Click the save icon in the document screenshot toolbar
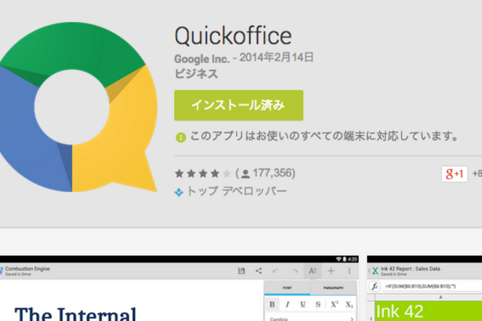The width and height of the screenshot is (482, 321). 242,271
